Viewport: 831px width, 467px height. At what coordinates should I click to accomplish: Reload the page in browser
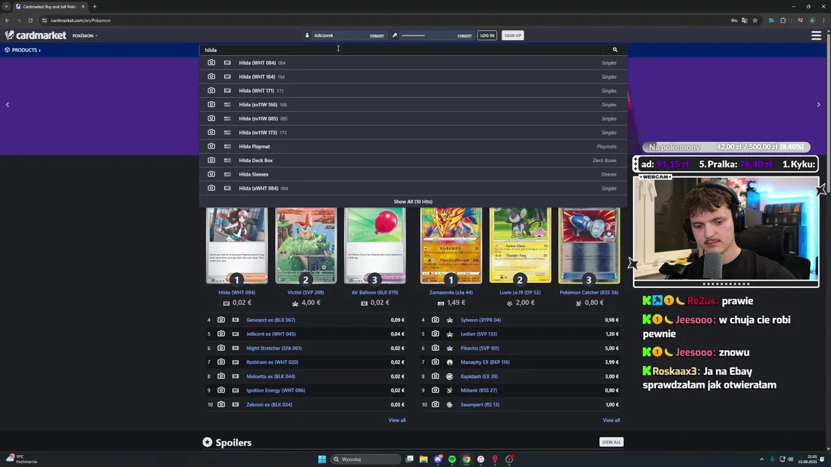(30, 20)
